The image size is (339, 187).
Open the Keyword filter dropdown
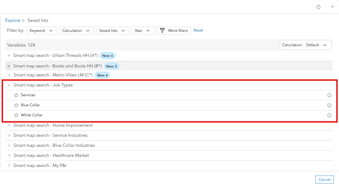(x=41, y=30)
